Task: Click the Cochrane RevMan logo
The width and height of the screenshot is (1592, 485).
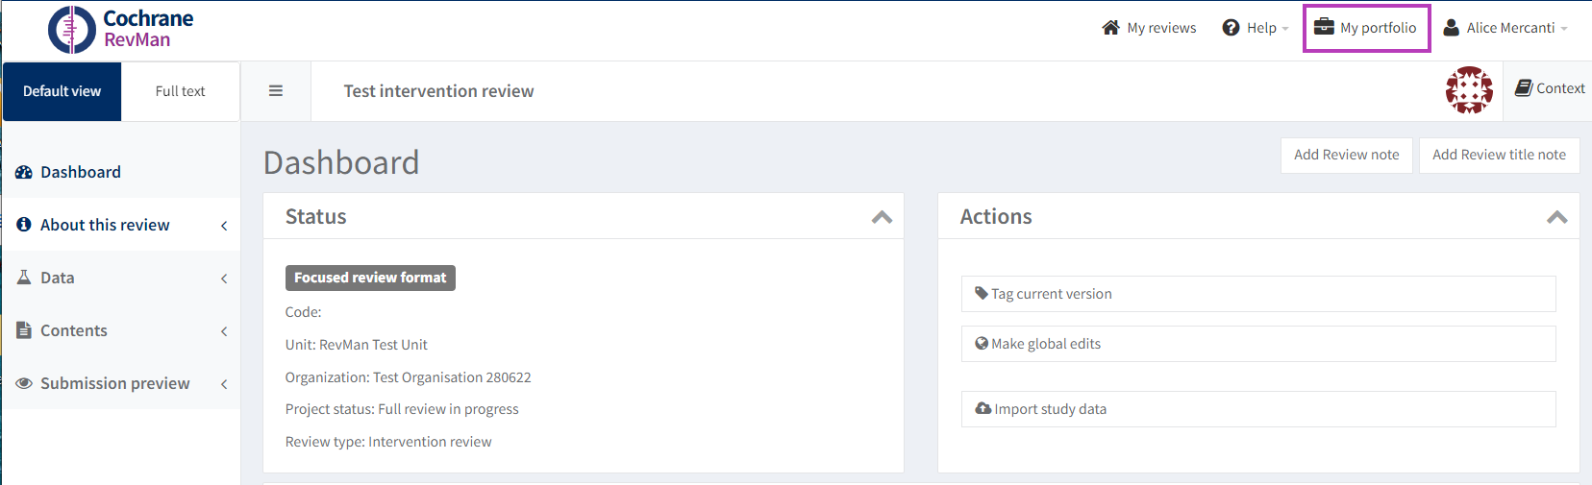Action: [x=120, y=29]
